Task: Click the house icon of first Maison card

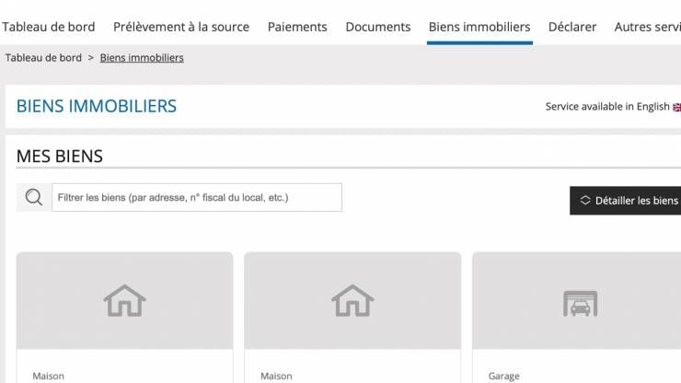Action: pyautogui.click(x=124, y=300)
